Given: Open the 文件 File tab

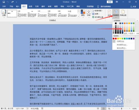Looking at the screenshot, I should click(x=4, y=6).
